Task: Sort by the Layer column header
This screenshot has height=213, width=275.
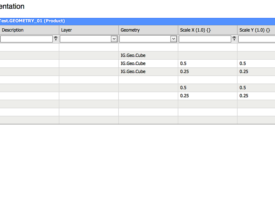Action: pyautogui.click(x=89, y=30)
